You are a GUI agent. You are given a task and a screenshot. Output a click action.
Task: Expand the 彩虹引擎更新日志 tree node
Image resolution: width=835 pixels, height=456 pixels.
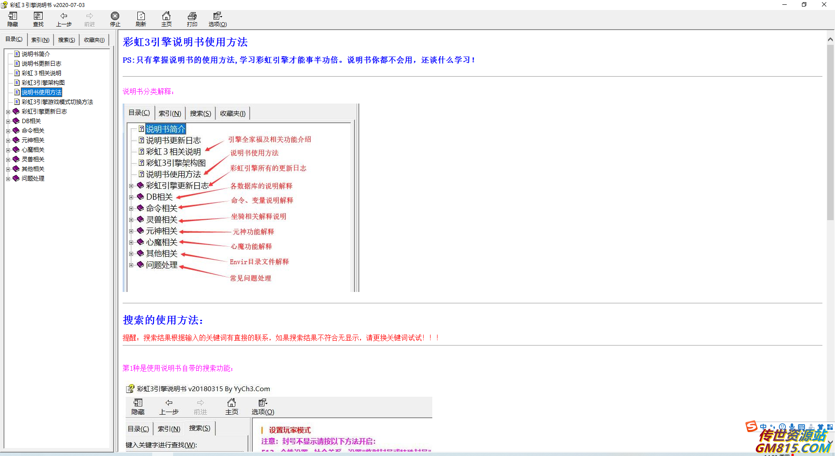tap(8, 112)
